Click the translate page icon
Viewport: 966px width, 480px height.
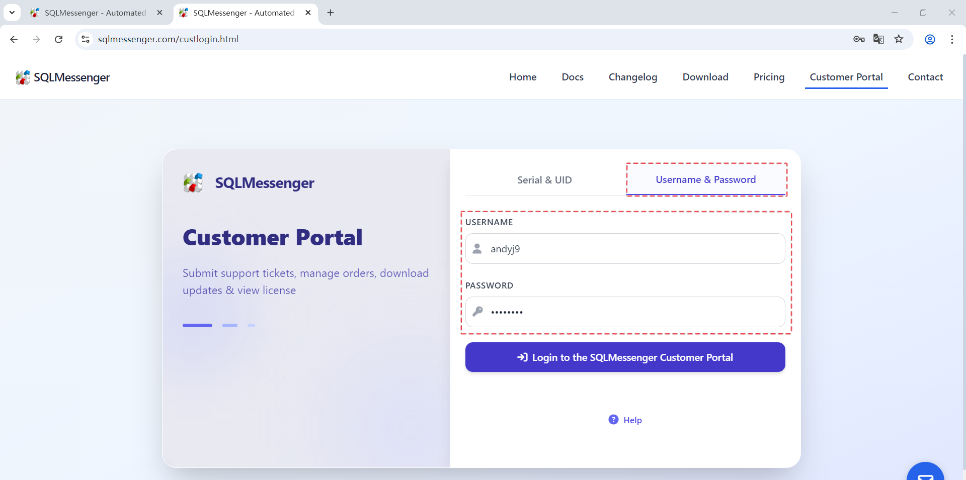point(878,39)
